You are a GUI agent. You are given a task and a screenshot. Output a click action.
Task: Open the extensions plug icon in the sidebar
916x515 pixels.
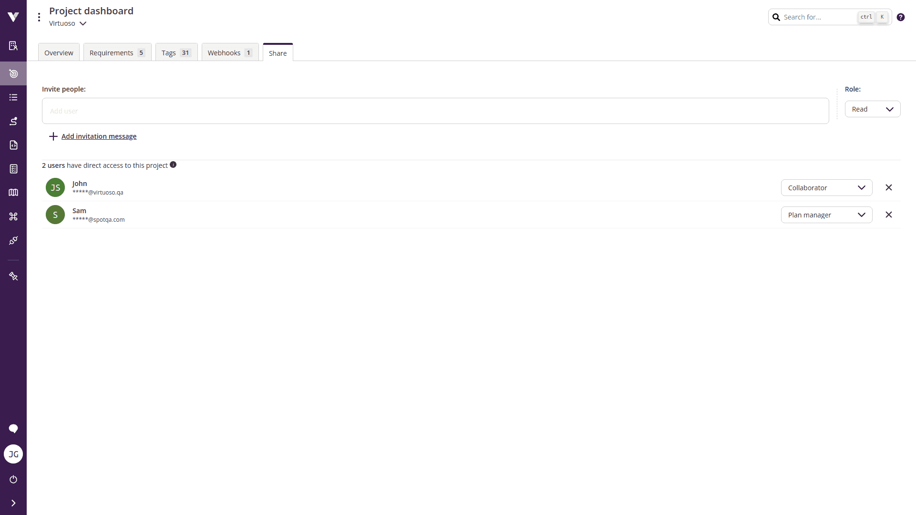click(x=13, y=241)
